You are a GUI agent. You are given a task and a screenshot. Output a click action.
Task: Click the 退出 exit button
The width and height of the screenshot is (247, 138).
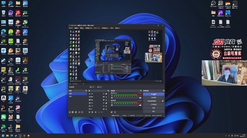tap(153, 111)
